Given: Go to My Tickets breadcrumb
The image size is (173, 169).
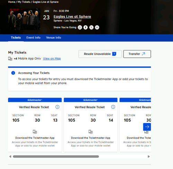Looking at the screenshot, I should pos(24,2).
